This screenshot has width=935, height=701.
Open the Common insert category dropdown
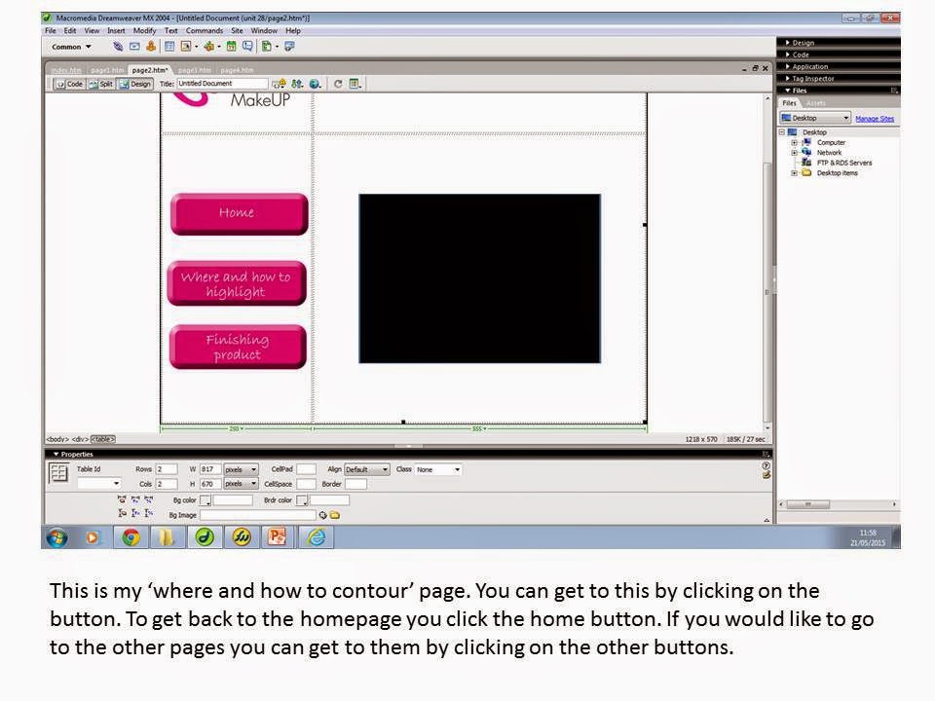coord(71,47)
